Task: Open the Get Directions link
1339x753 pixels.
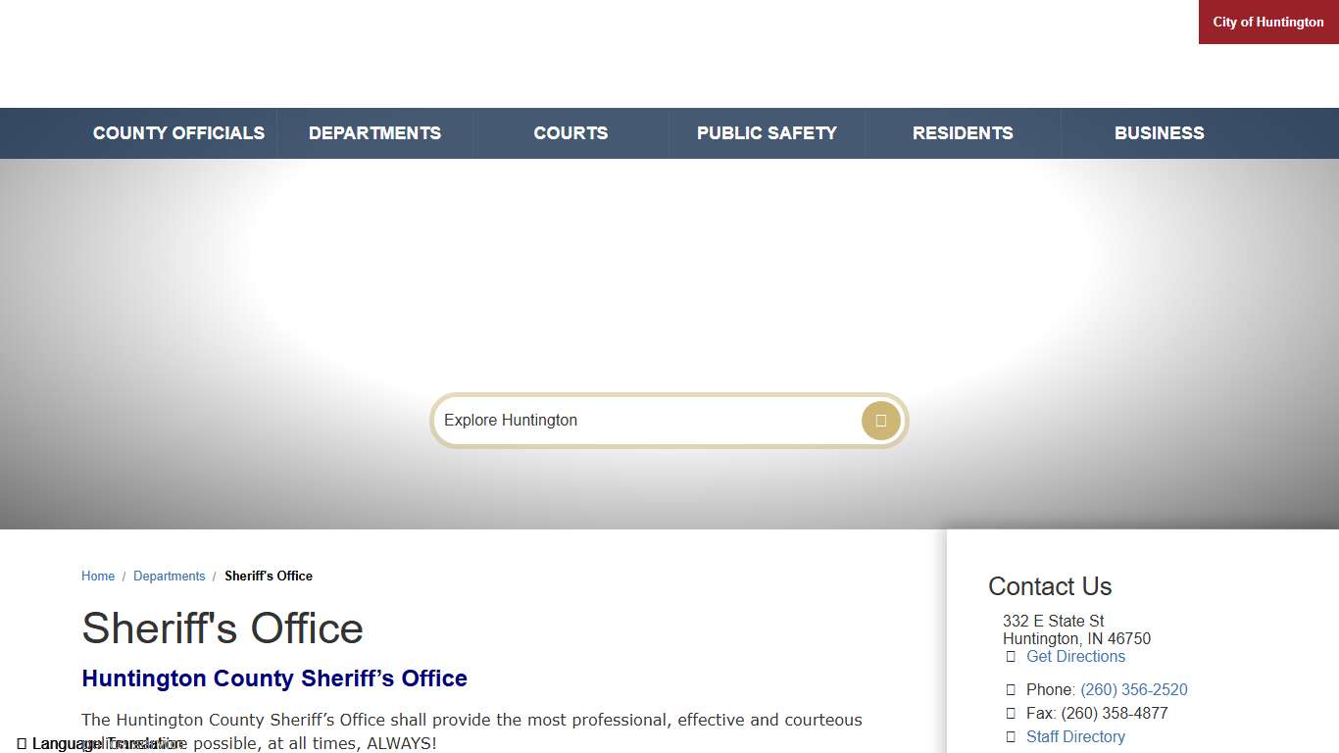Action: [x=1075, y=656]
